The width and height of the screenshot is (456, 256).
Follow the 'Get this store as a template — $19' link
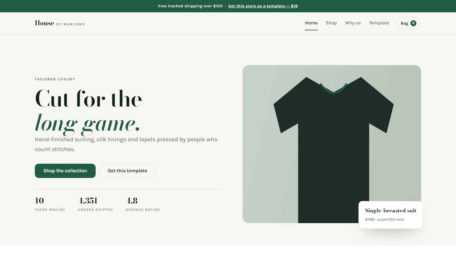pyautogui.click(x=263, y=6)
